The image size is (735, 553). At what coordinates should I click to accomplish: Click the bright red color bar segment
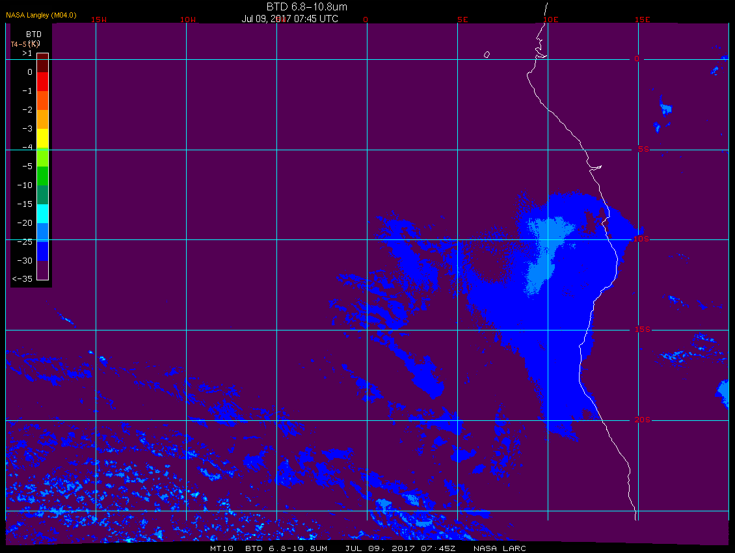pyautogui.click(x=43, y=81)
